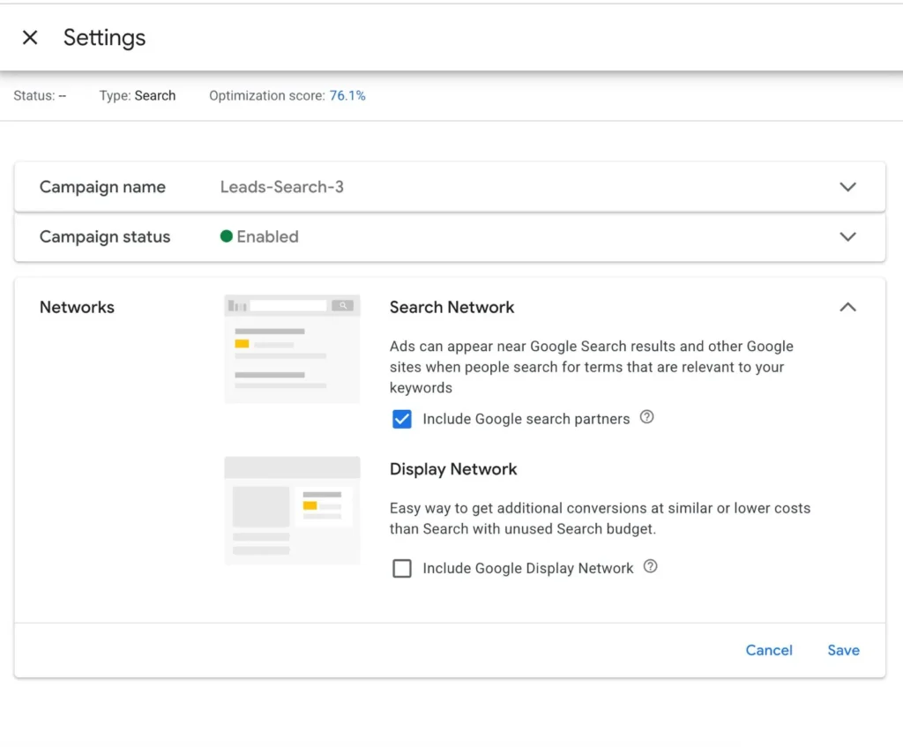Click the Display Network preview thumbnail
This screenshot has width=903, height=747.
(x=292, y=512)
